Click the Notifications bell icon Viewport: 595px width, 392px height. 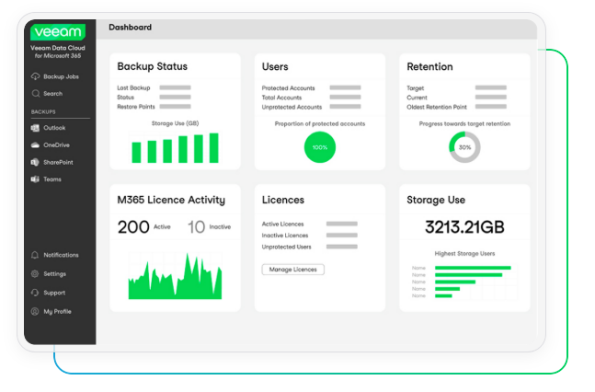coord(35,255)
